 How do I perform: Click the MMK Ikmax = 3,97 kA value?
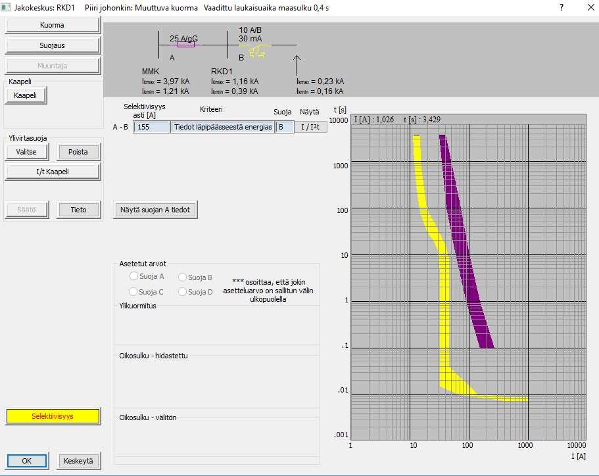coord(166,82)
